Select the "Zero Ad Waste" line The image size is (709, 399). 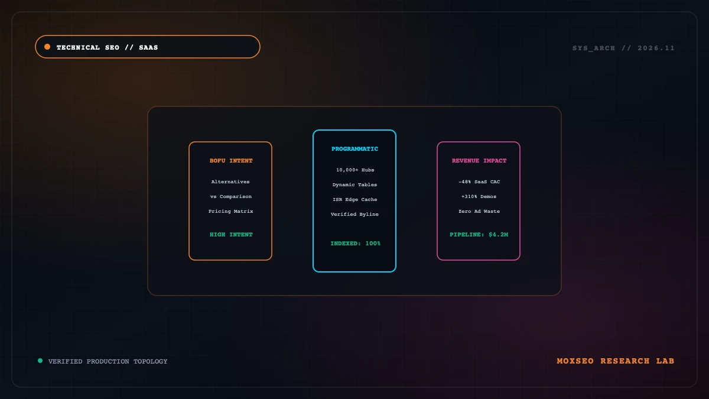click(x=479, y=211)
